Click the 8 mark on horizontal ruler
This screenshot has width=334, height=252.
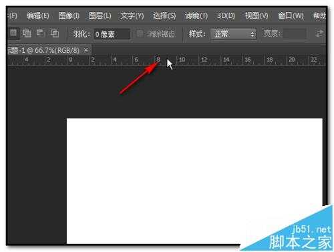[158, 59]
